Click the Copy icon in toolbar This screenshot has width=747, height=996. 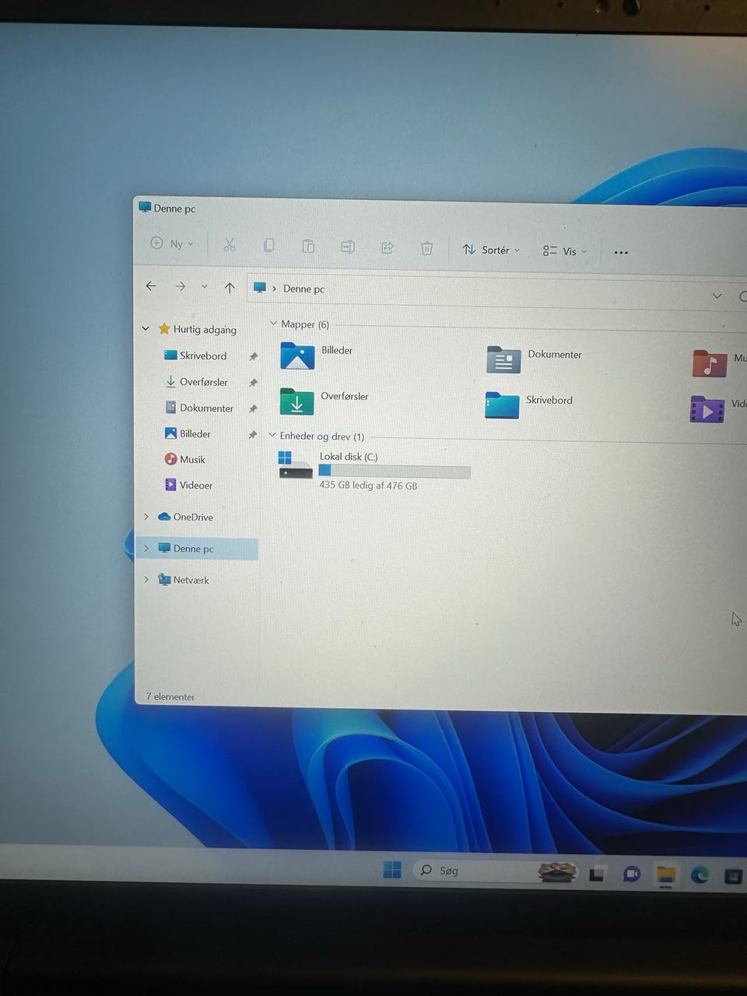pos(268,246)
